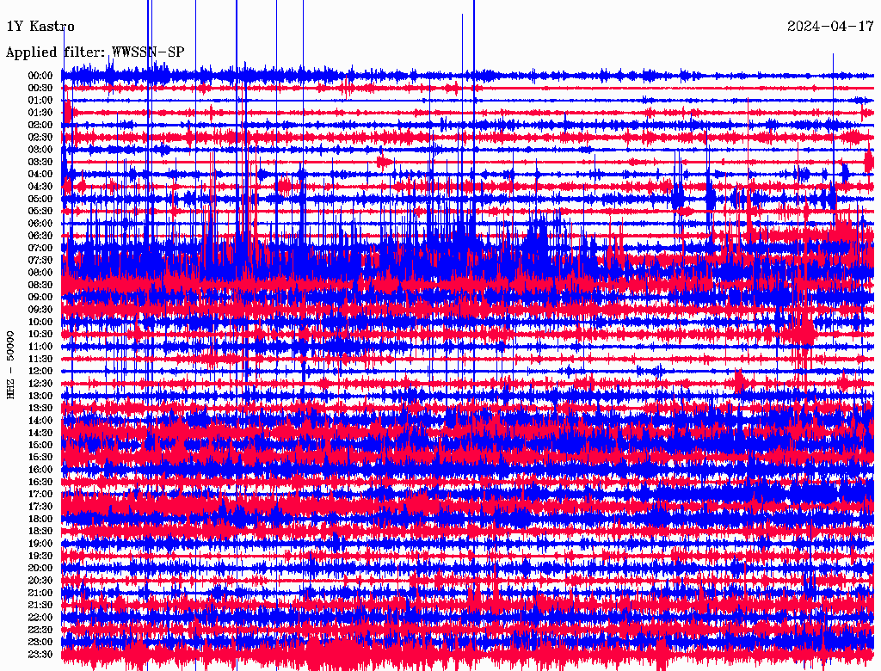Screen dimensions: 881x671
Task: Click the 17:30 time label
Action: (x=40, y=507)
